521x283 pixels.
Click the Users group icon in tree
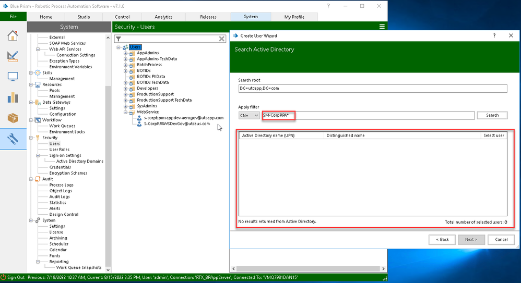[125, 47]
